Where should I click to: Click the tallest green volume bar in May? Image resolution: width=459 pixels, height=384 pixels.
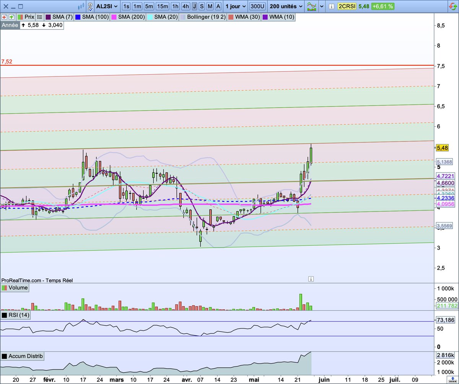click(x=301, y=302)
